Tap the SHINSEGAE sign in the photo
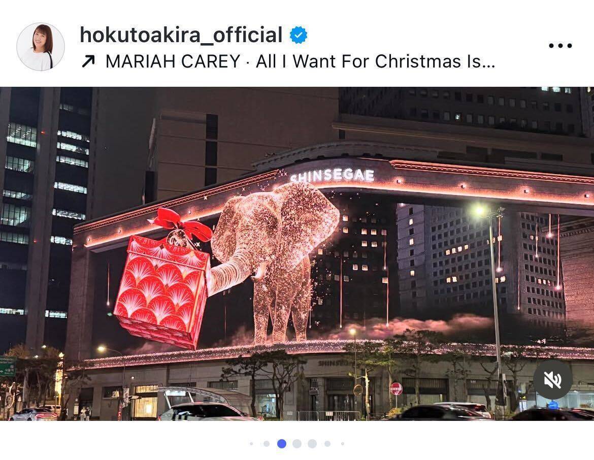Image resolution: width=594 pixels, height=460 pixels. coord(333,176)
